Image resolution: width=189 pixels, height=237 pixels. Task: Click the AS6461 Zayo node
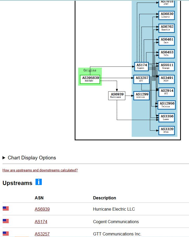167,41
